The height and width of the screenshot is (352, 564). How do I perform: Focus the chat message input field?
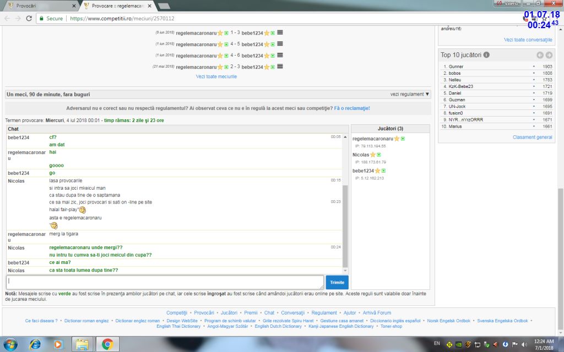165,282
